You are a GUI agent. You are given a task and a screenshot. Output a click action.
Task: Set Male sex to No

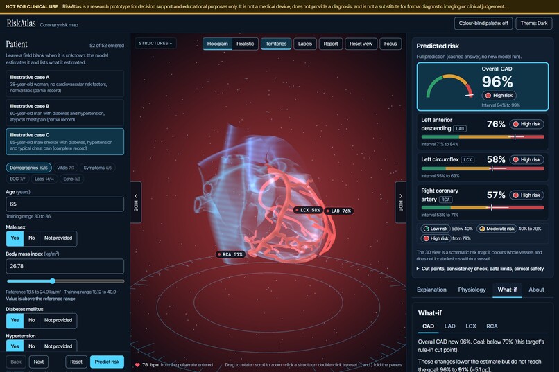click(32, 238)
